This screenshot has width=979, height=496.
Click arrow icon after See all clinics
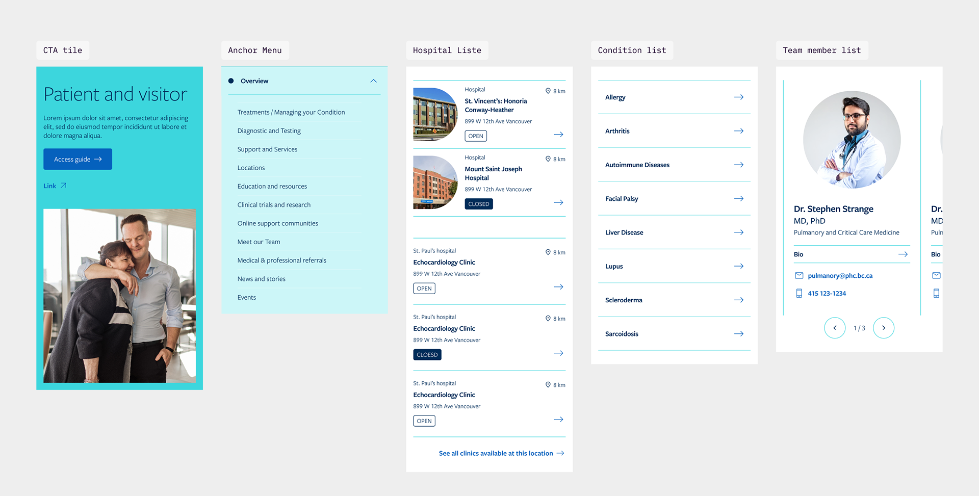pyautogui.click(x=560, y=453)
